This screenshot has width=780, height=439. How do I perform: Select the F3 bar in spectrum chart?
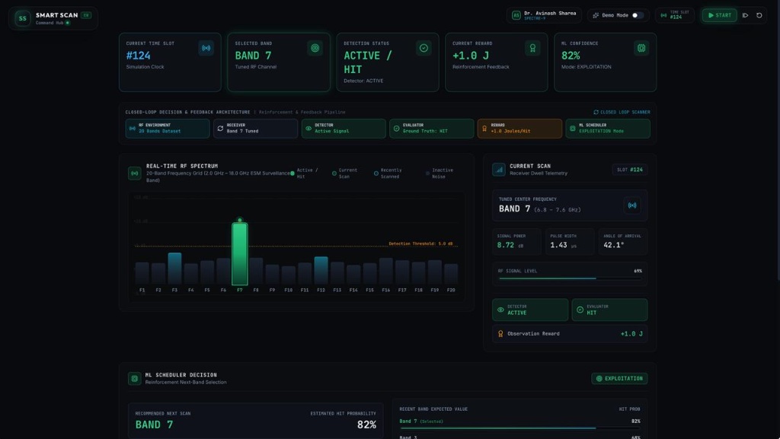(174, 268)
